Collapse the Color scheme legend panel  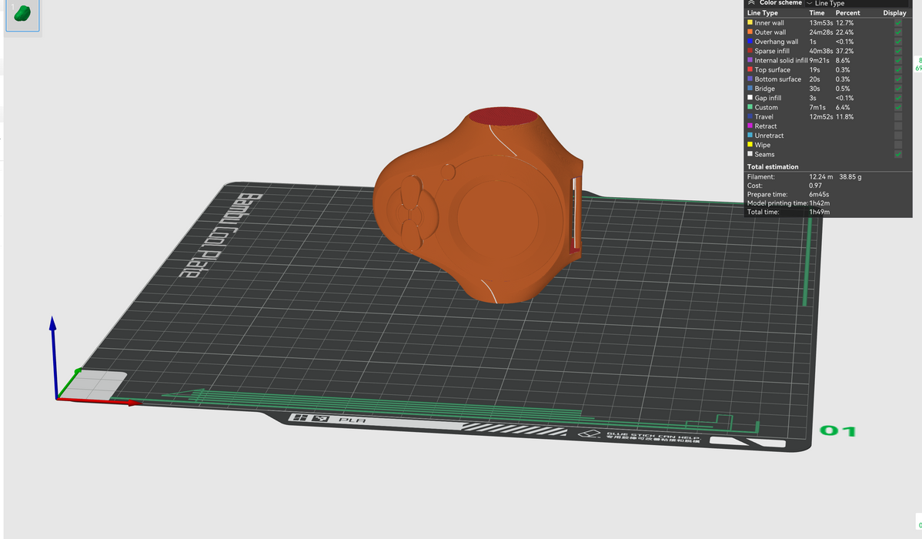(x=752, y=3)
